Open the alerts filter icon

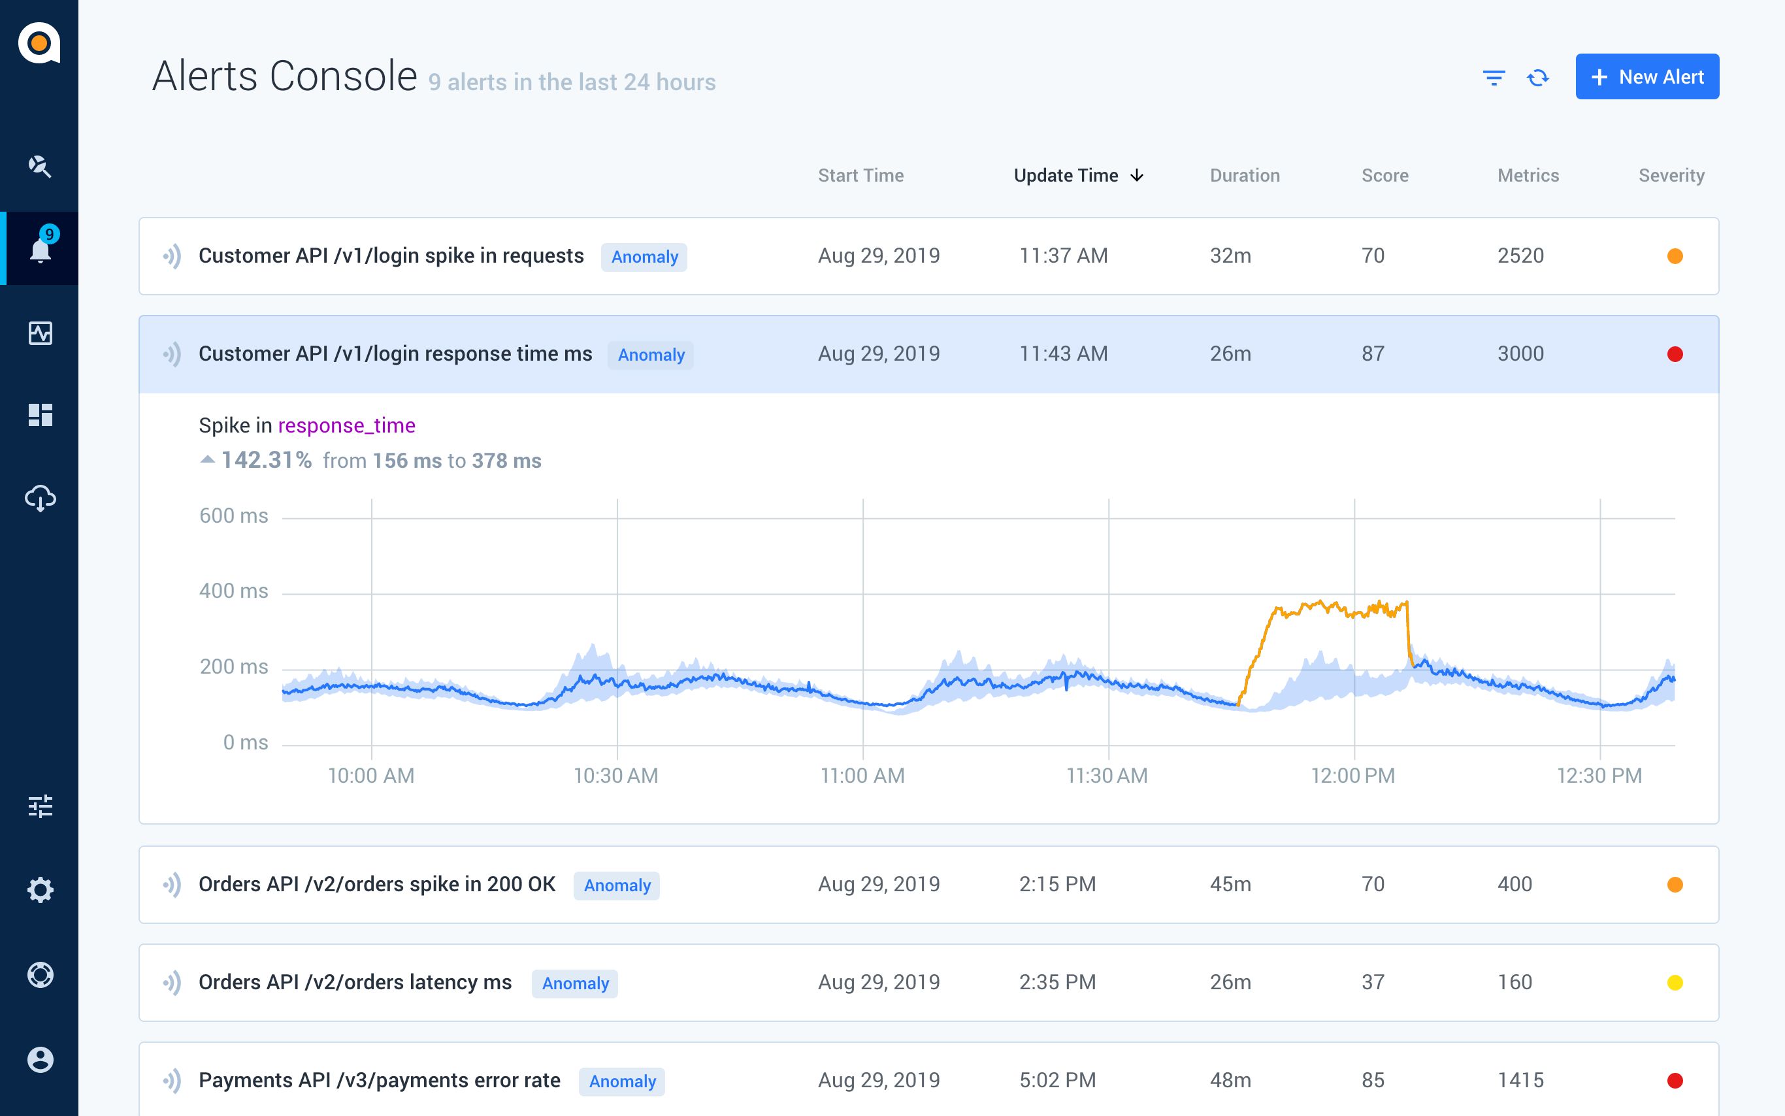click(1494, 78)
